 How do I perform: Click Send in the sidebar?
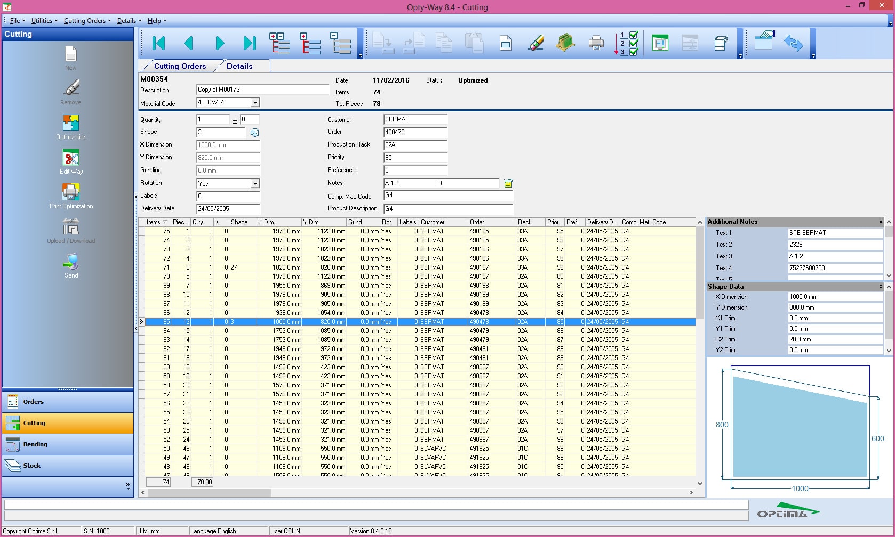(71, 266)
